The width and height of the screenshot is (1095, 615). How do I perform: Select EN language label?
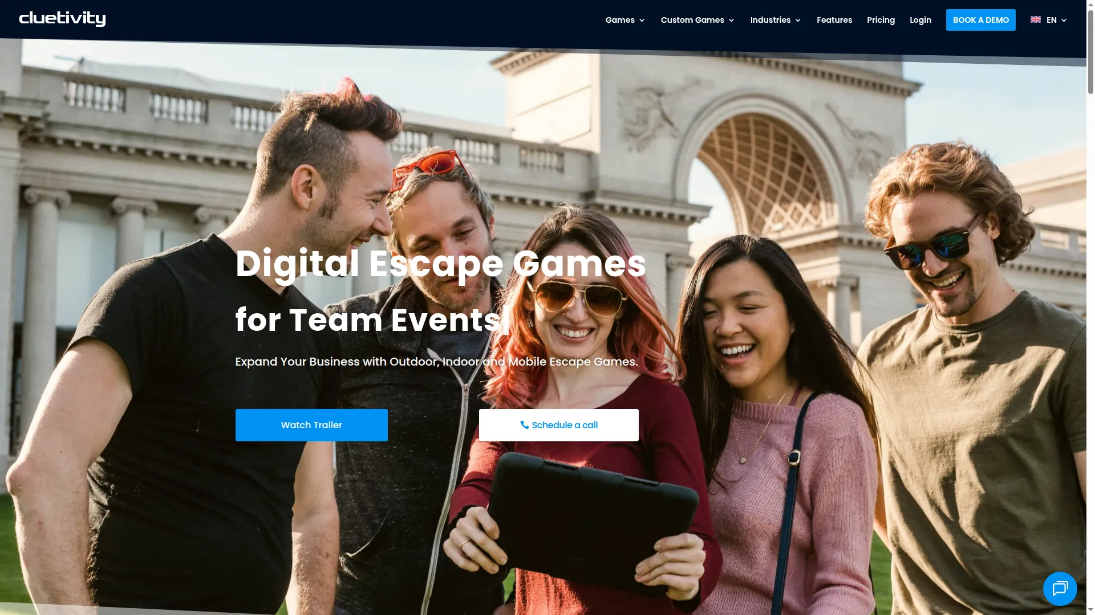1052,20
